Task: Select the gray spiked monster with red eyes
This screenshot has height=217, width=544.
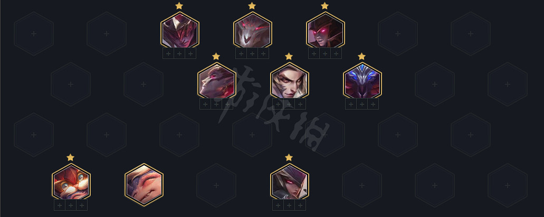Action: pos(253,31)
